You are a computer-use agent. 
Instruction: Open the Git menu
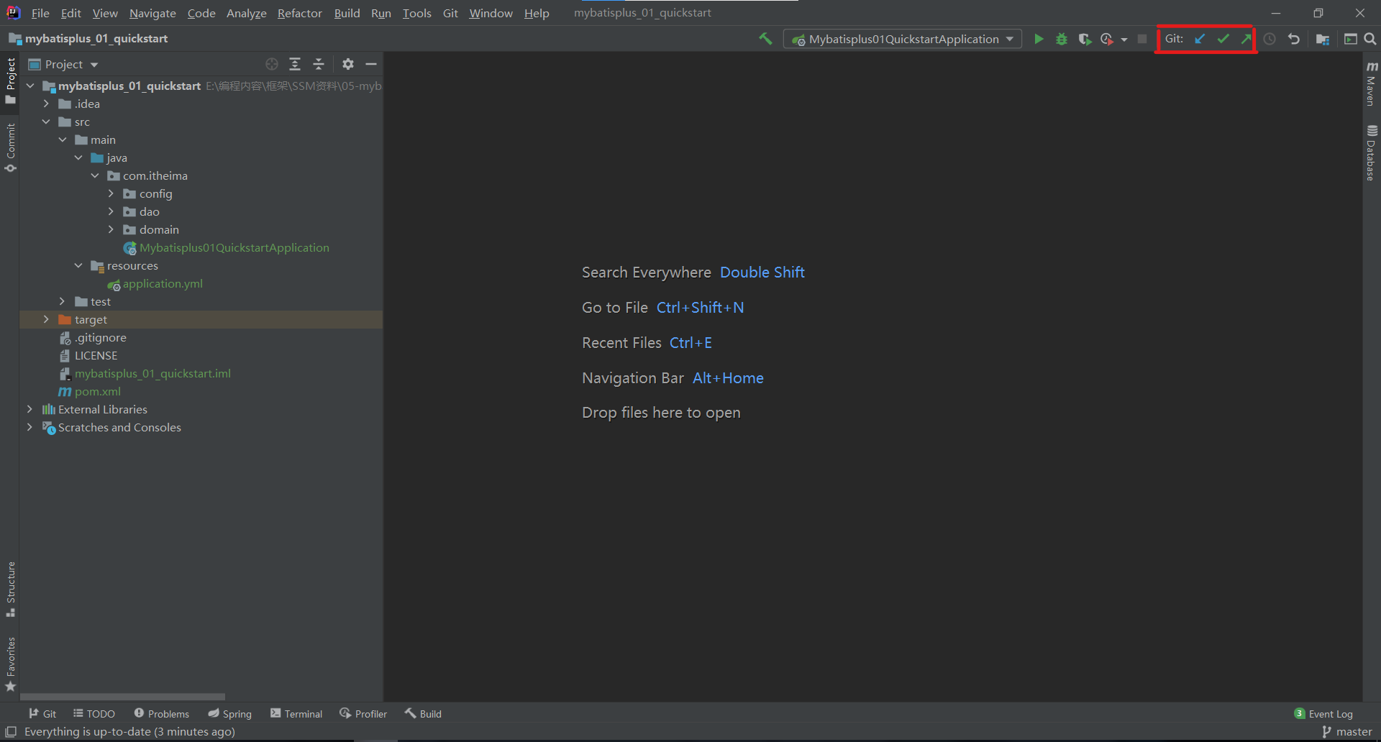(450, 13)
